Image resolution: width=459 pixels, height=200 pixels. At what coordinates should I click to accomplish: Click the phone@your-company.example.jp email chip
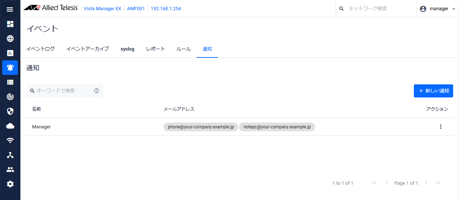tap(201, 127)
